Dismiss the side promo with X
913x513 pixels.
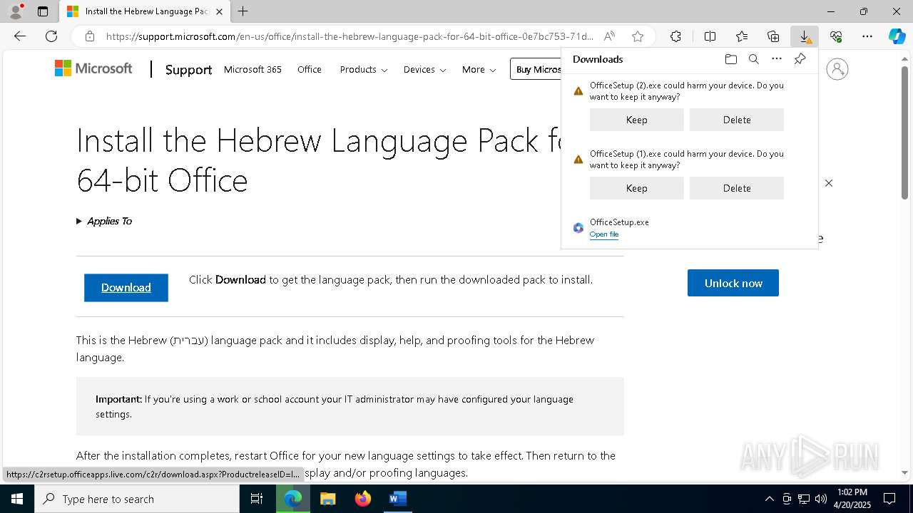point(829,183)
